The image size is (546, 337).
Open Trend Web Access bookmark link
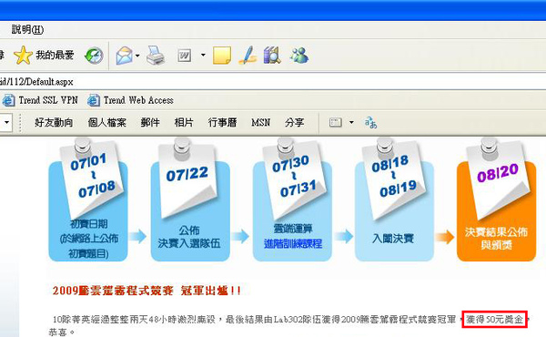(x=138, y=100)
